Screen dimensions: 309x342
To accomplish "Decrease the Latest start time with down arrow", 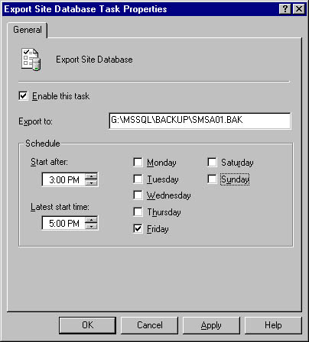I will click(91, 226).
